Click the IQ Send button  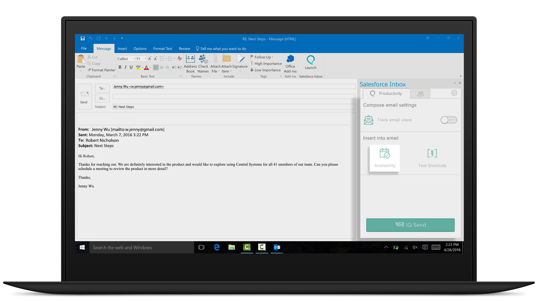tap(410, 225)
